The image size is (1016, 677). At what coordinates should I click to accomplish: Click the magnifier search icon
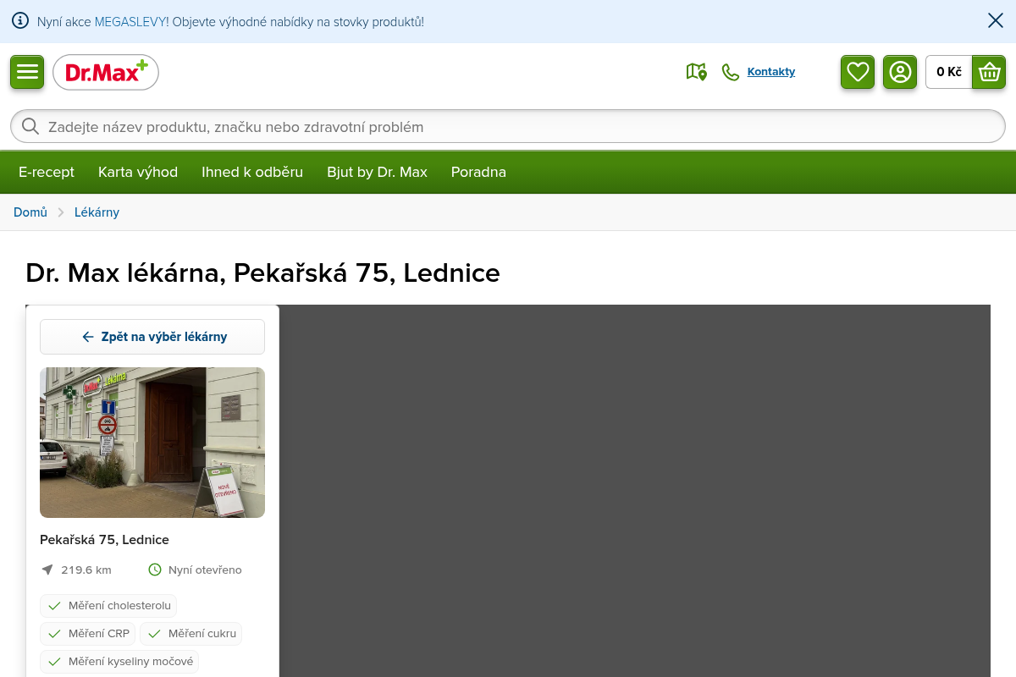pos(30,127)
